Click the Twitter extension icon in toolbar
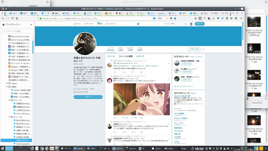The width and height of the screenshot is (268, 151). coord(222,18)
